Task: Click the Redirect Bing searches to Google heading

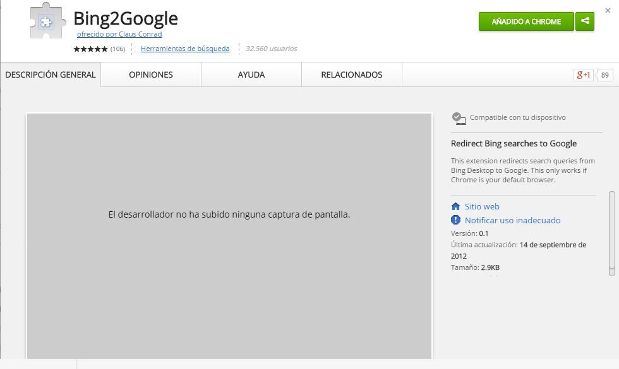Action: tap(514, 144)
